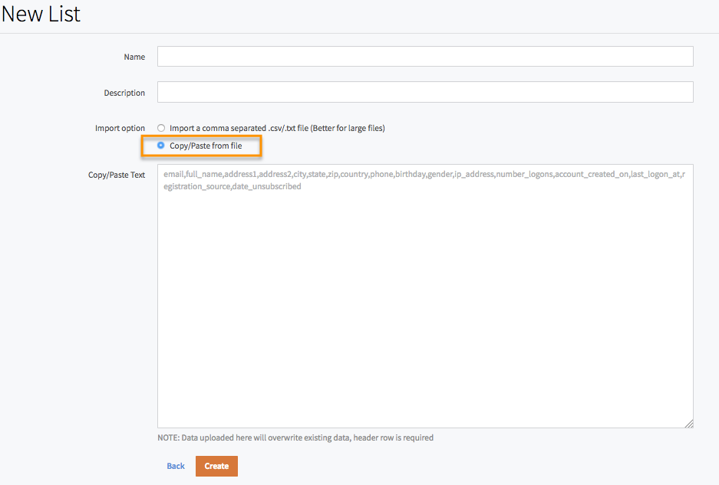Click the Copy/Paste Text label
The image size is (719, 485).
coord(117,175)
